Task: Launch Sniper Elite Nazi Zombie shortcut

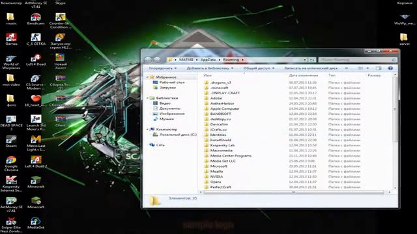Action: pos(11,225)
